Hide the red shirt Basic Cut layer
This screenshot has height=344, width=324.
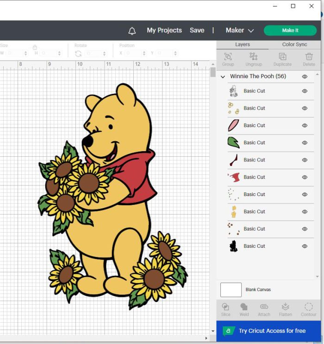coord(305,177)
